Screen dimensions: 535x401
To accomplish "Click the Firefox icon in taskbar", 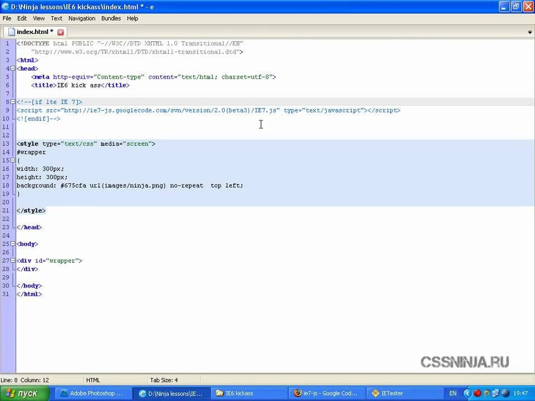I will click(x=298, y=393).
